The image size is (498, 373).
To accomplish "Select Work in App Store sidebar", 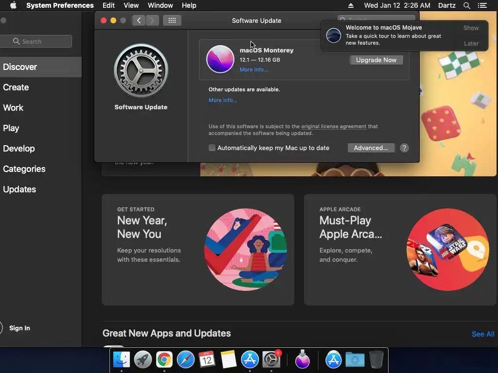I will pyautogui.click(x=41, y=107).
